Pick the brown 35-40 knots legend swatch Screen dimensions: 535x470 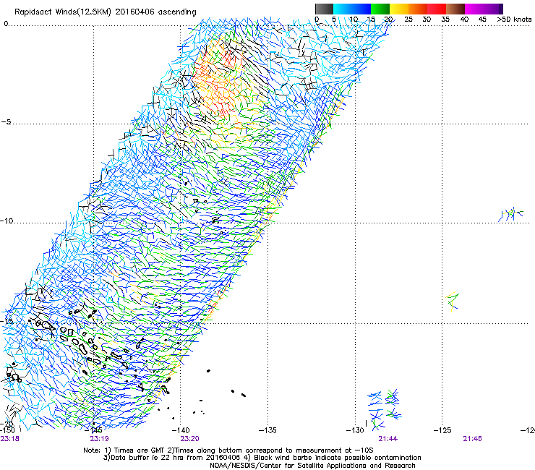pyautogui.click(x=455, y=9)
